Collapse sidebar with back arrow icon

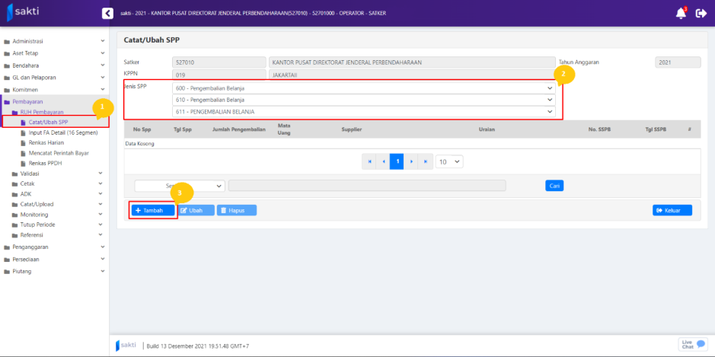click(107, 13)
